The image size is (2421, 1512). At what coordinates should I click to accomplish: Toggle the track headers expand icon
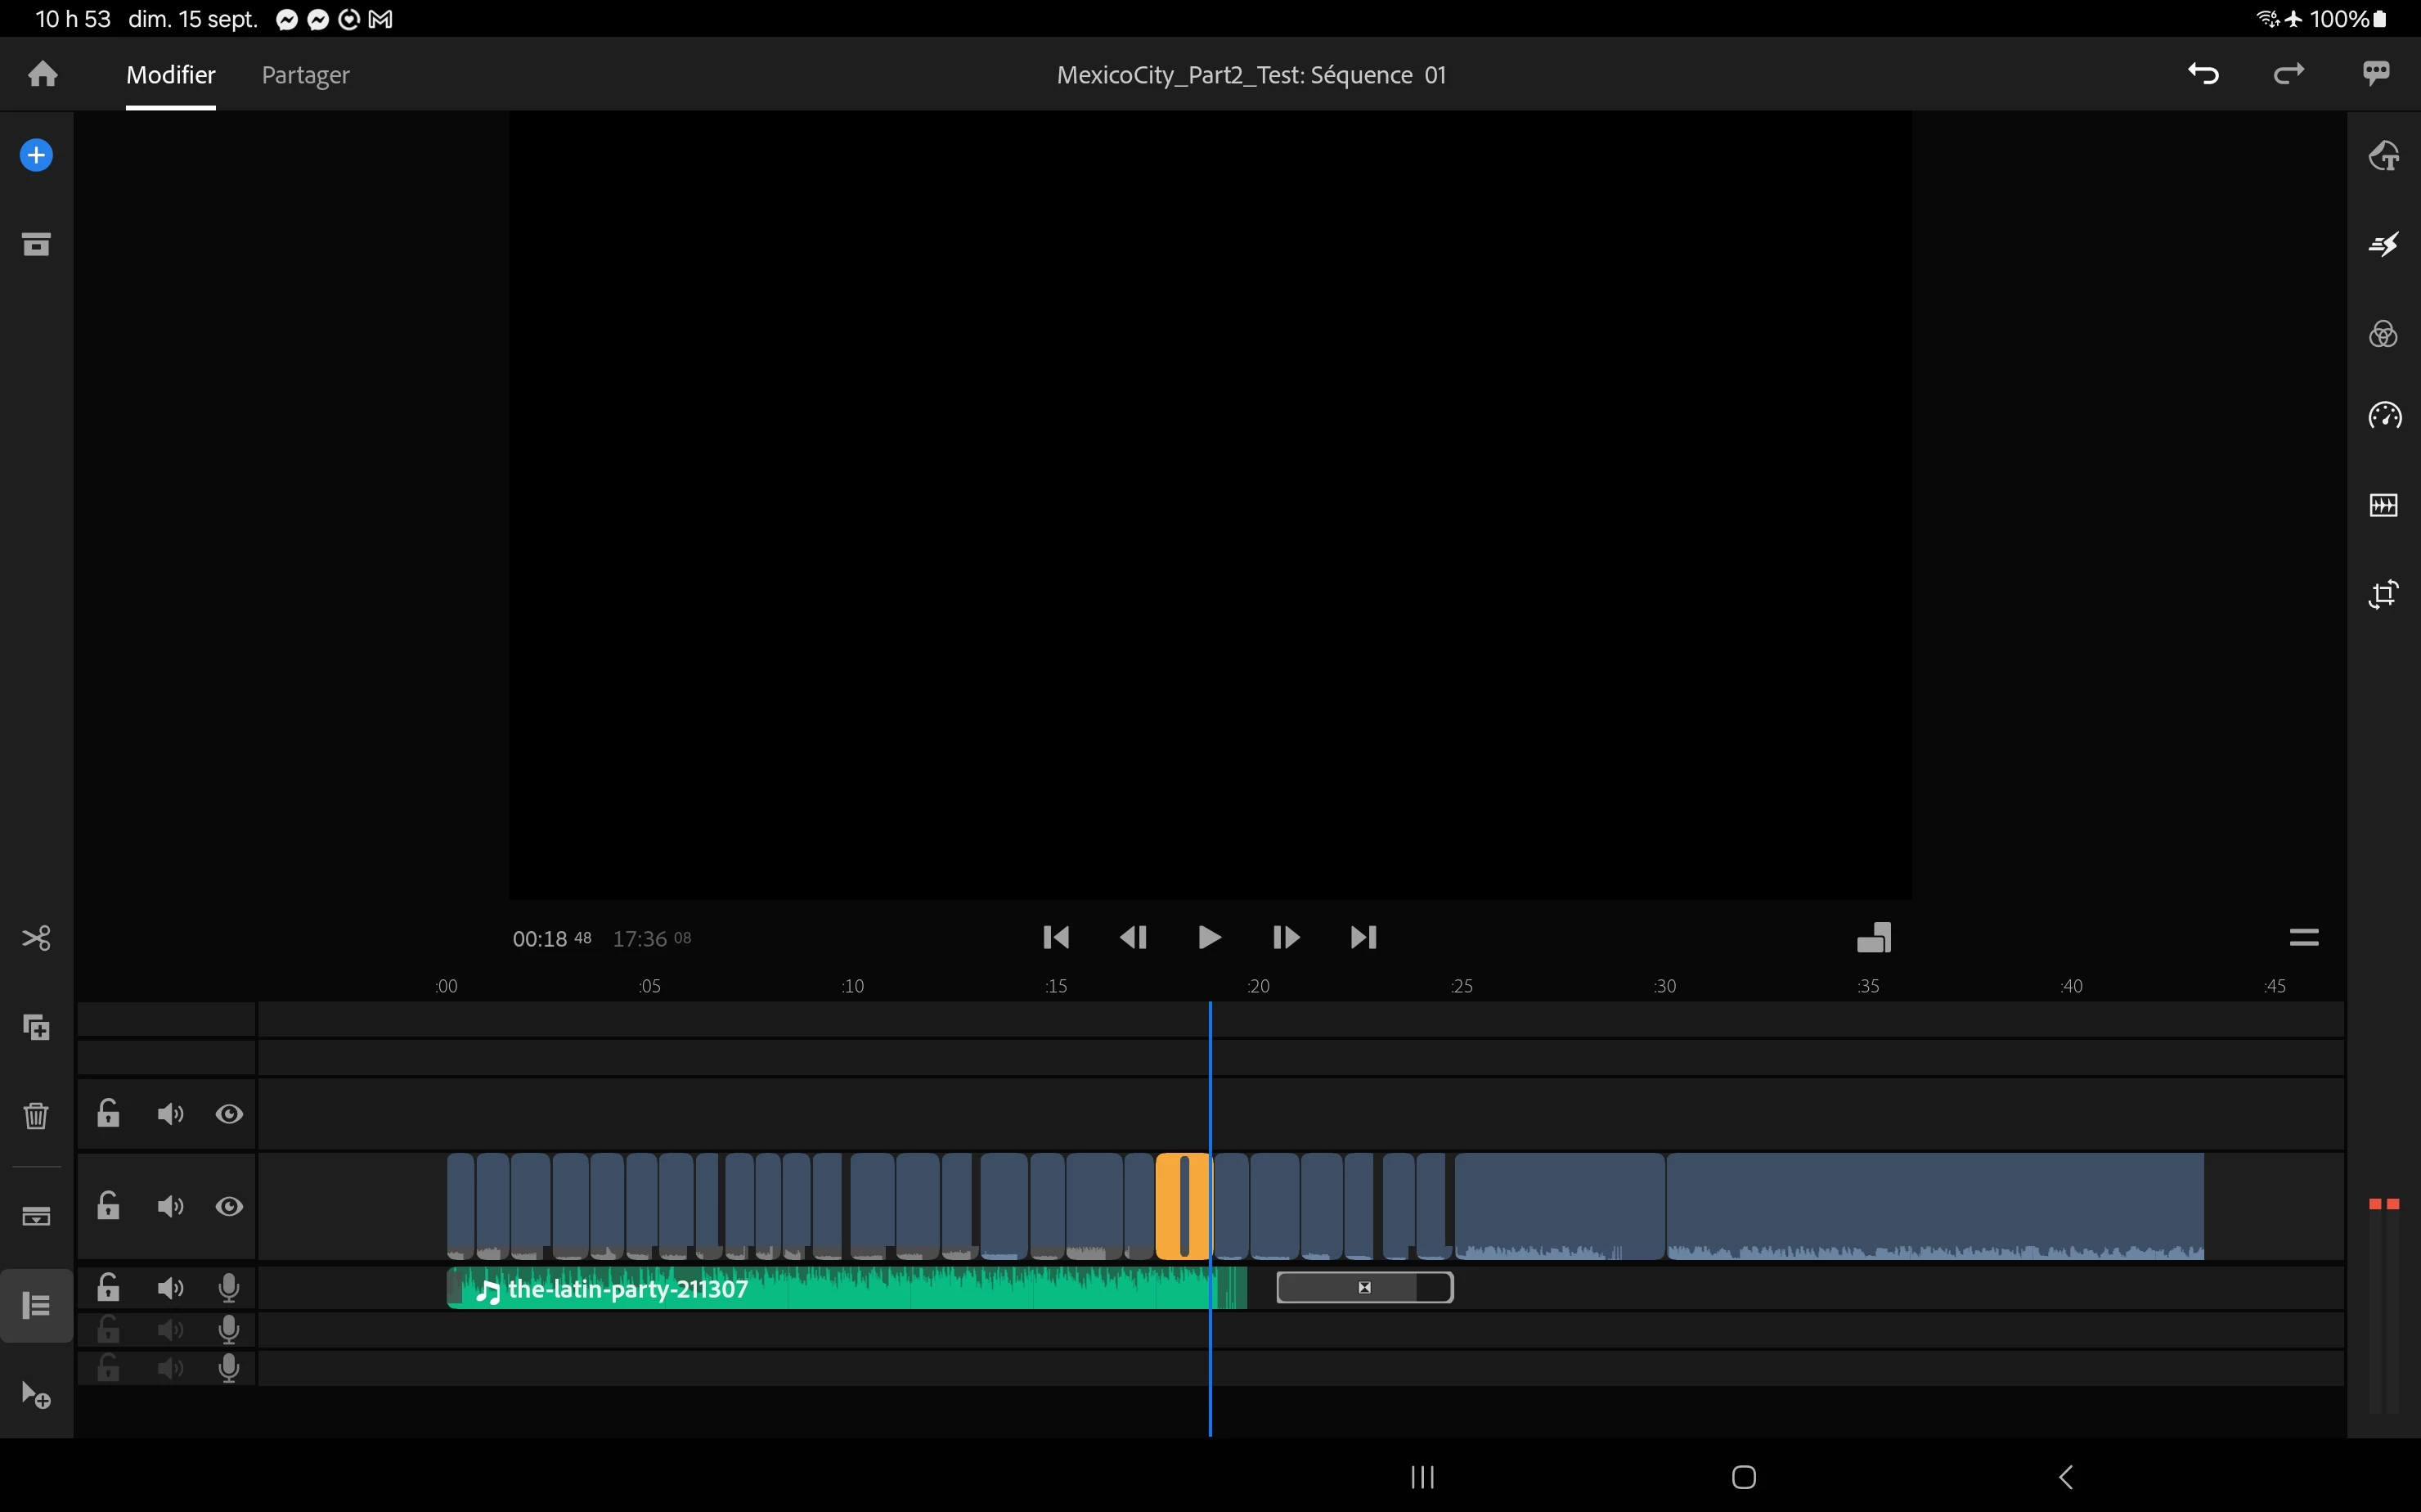click(36, 1305)
